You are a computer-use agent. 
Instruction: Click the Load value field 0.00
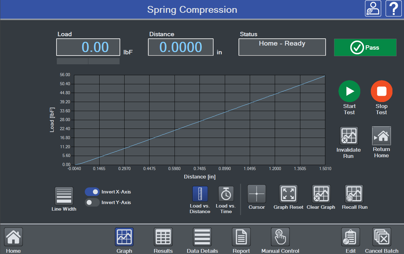[x=88, y=47]
